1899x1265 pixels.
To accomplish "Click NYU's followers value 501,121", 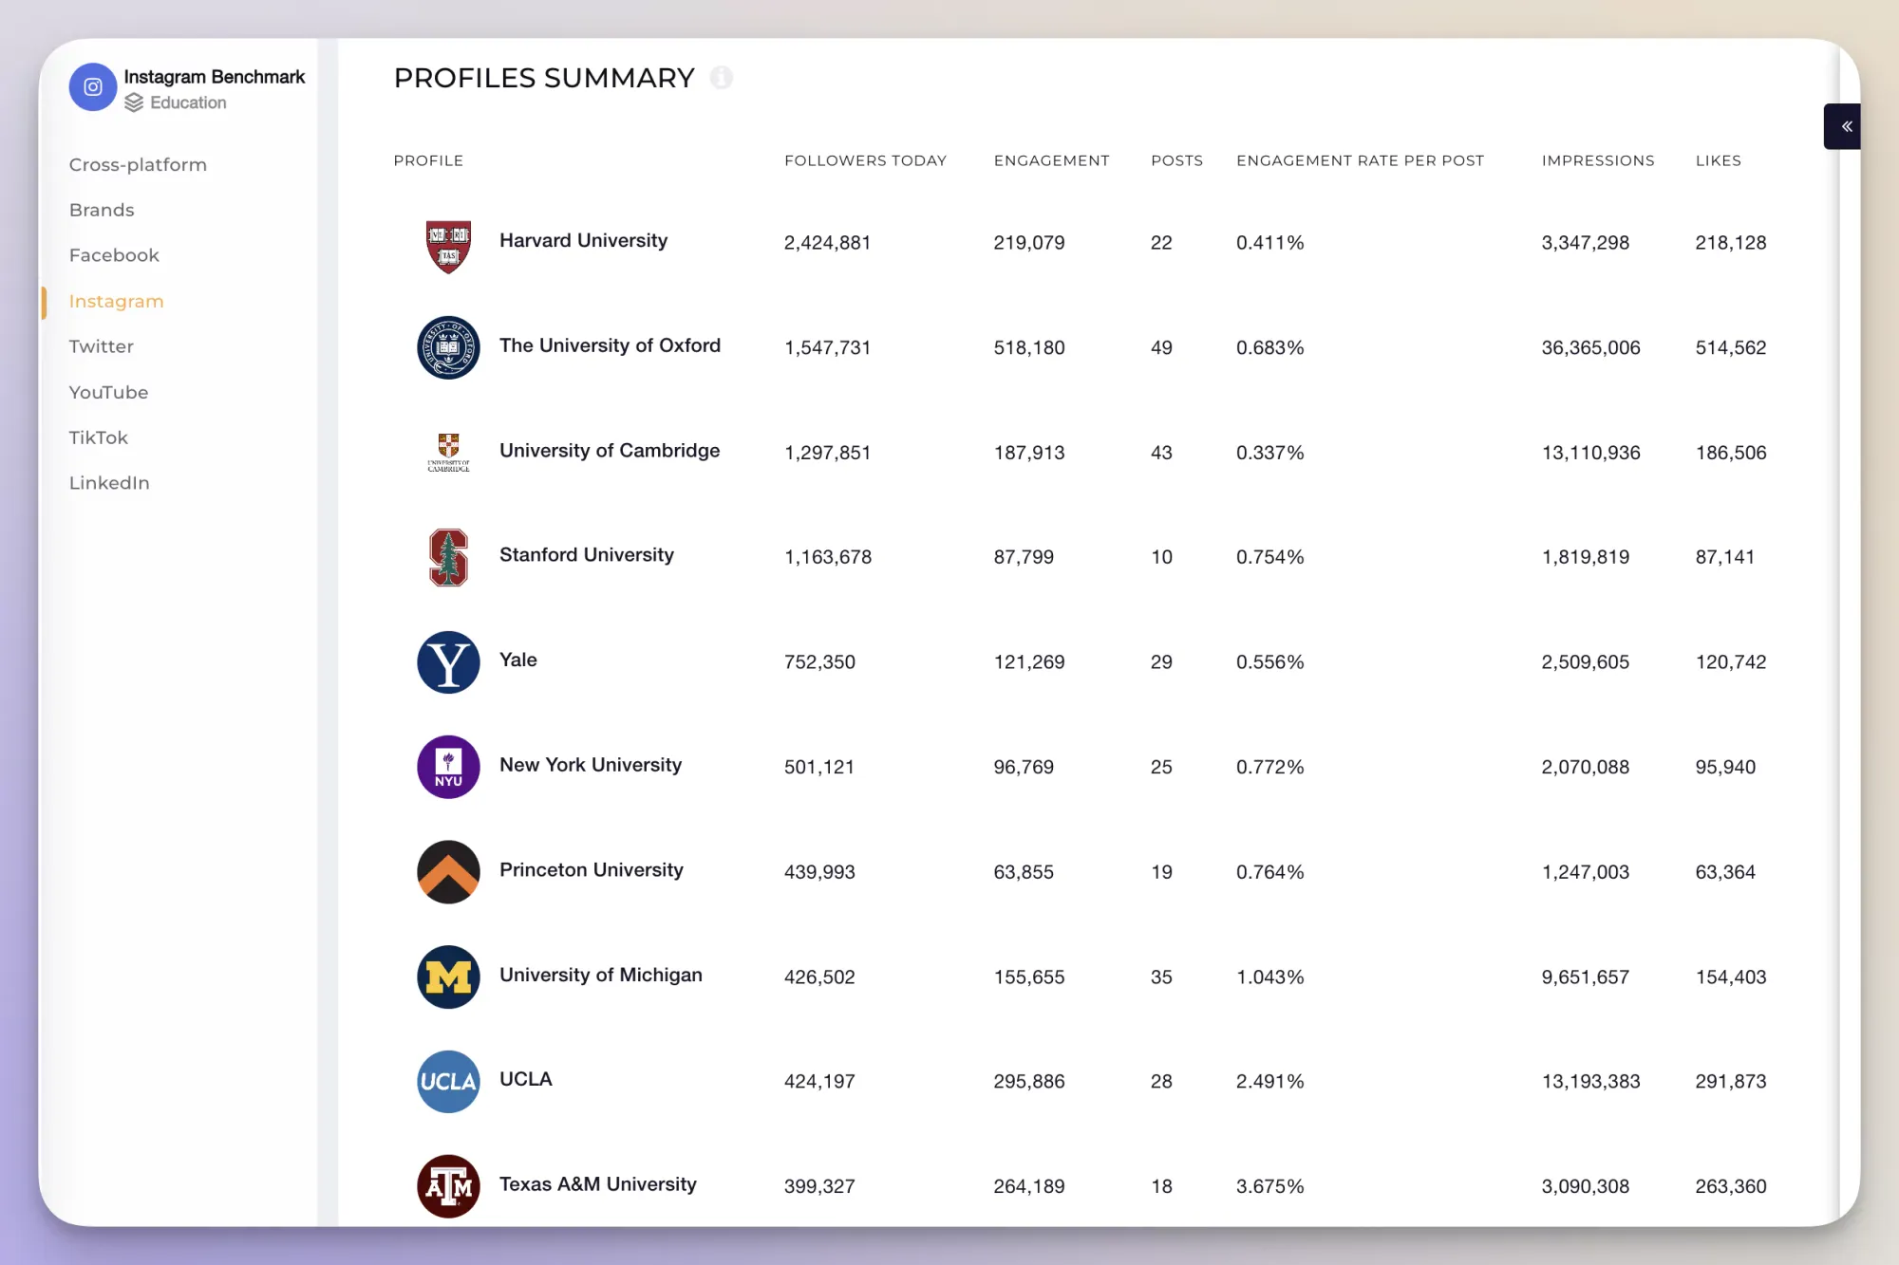I will click(819, 767).
